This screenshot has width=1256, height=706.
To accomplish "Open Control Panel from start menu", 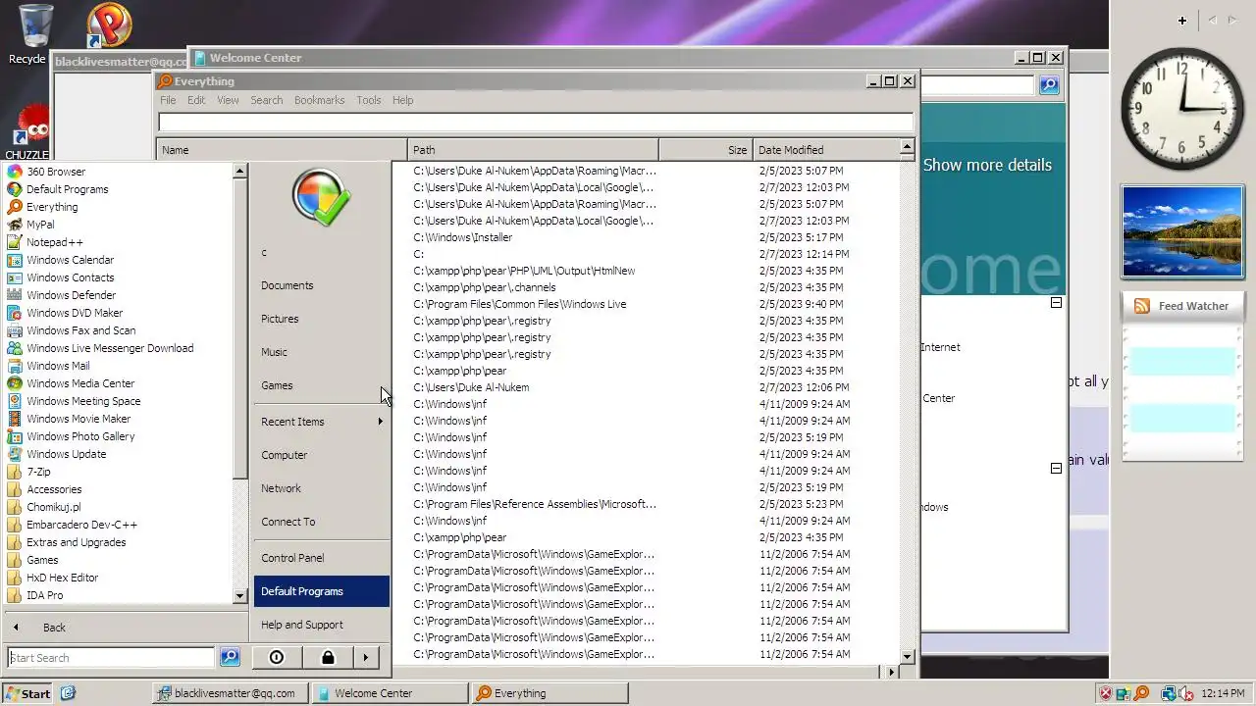I will (321, 558).
